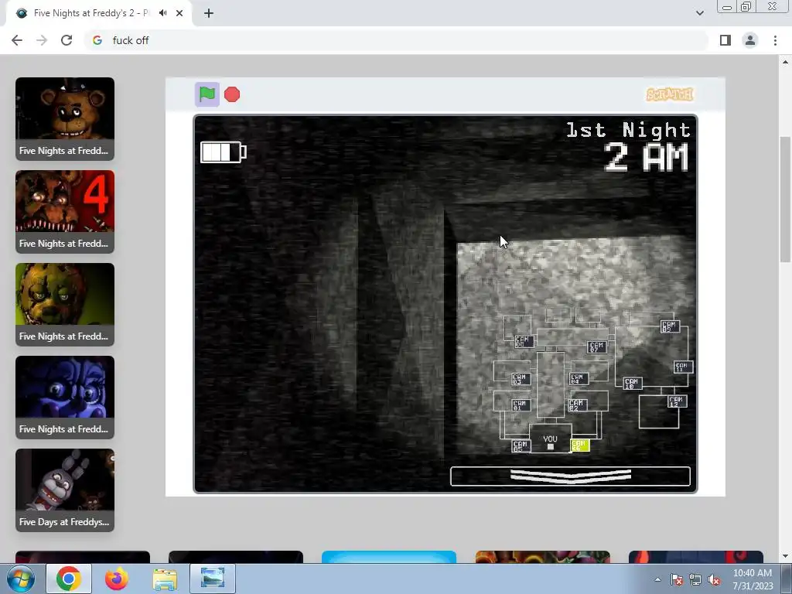
Task: Mute the tab using its speaker icon
Action: coord(162,13)
